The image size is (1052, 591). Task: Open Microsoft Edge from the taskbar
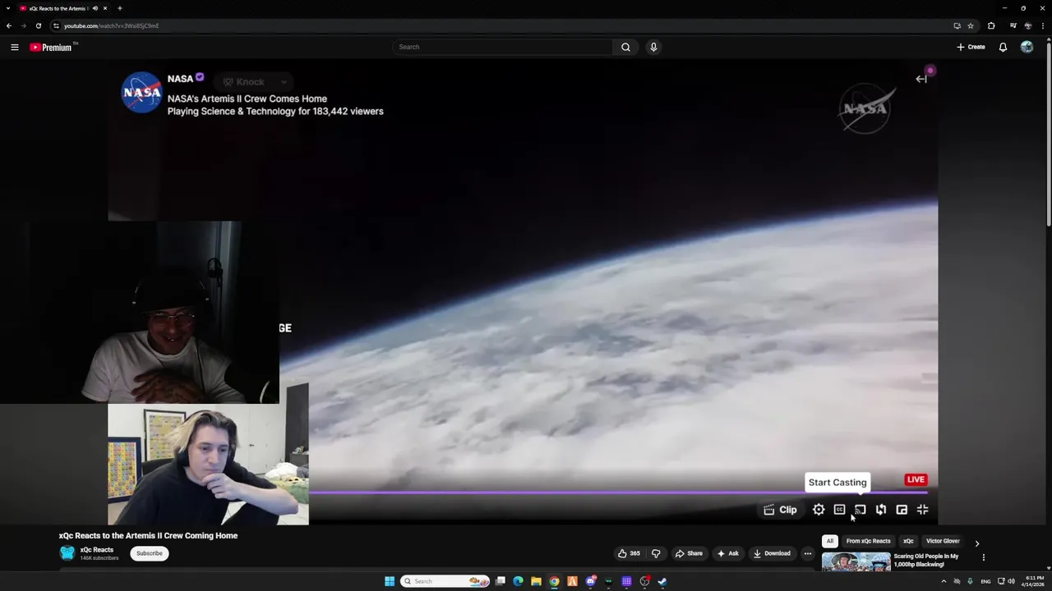tap(518, 581)
